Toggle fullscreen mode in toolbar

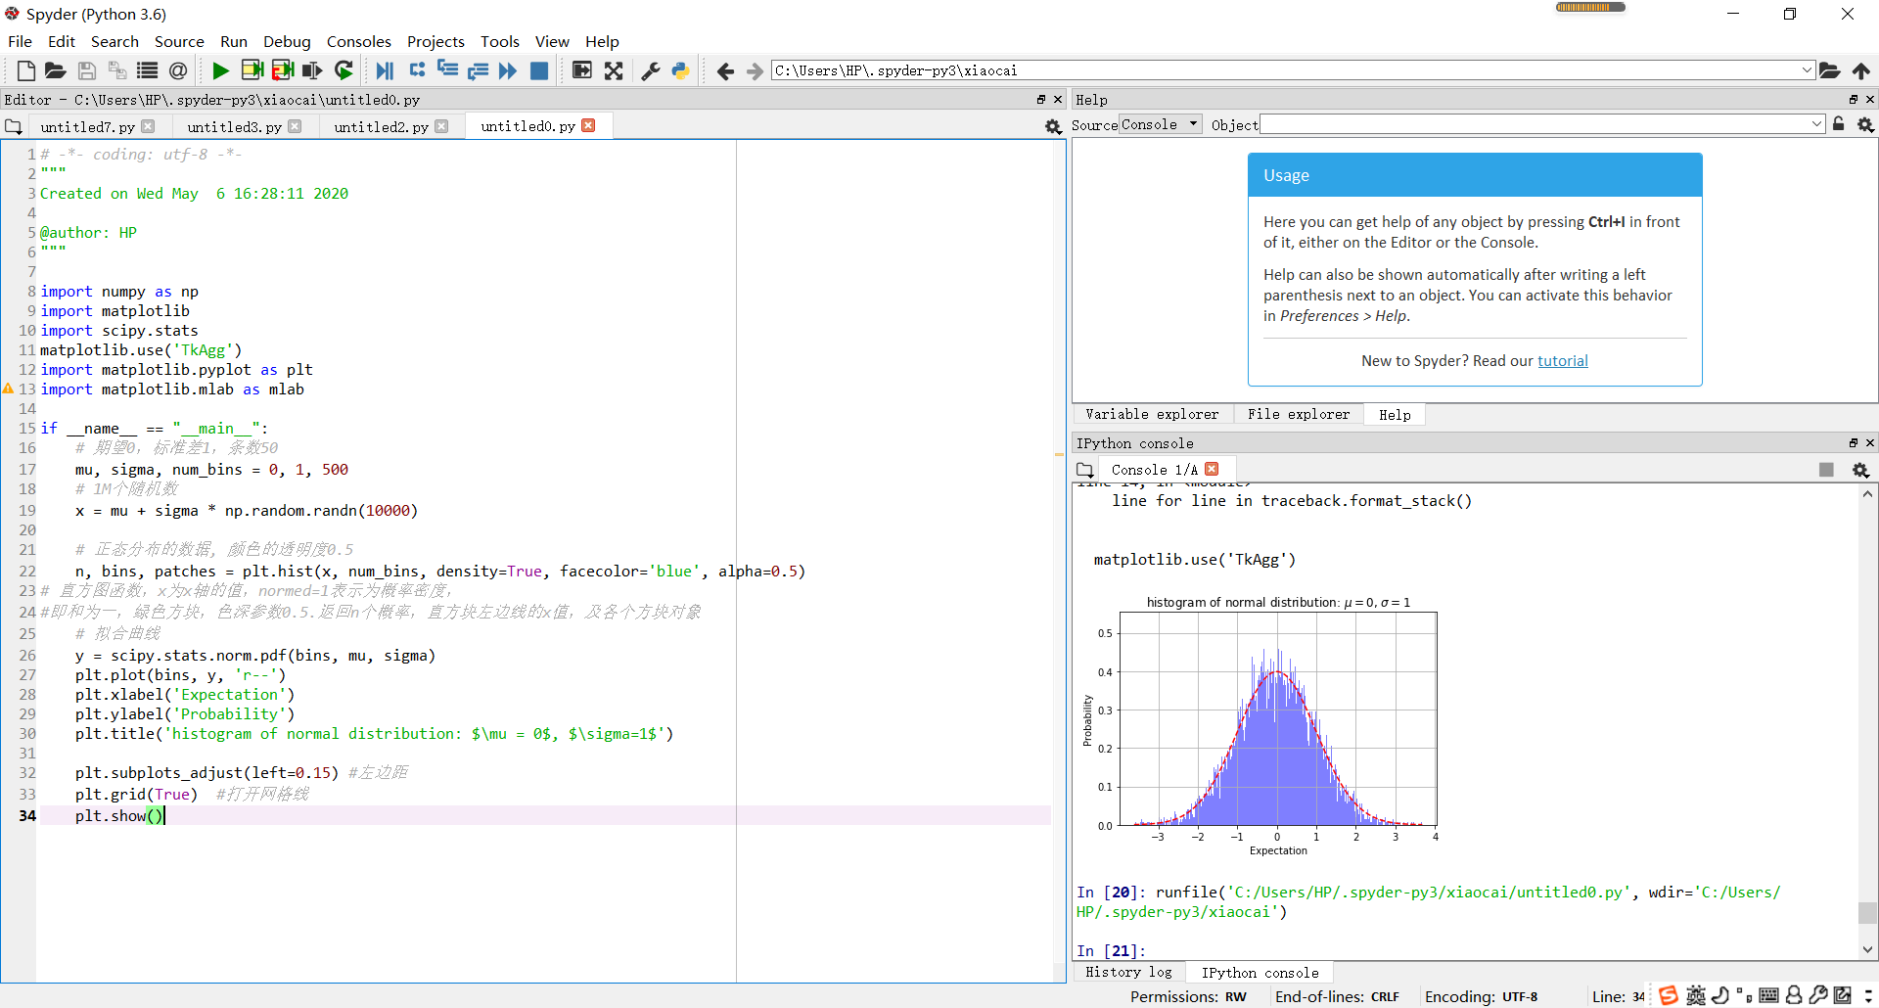614,70
